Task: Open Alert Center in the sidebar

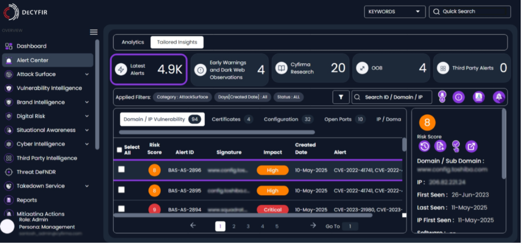Action: coord(48,60)
